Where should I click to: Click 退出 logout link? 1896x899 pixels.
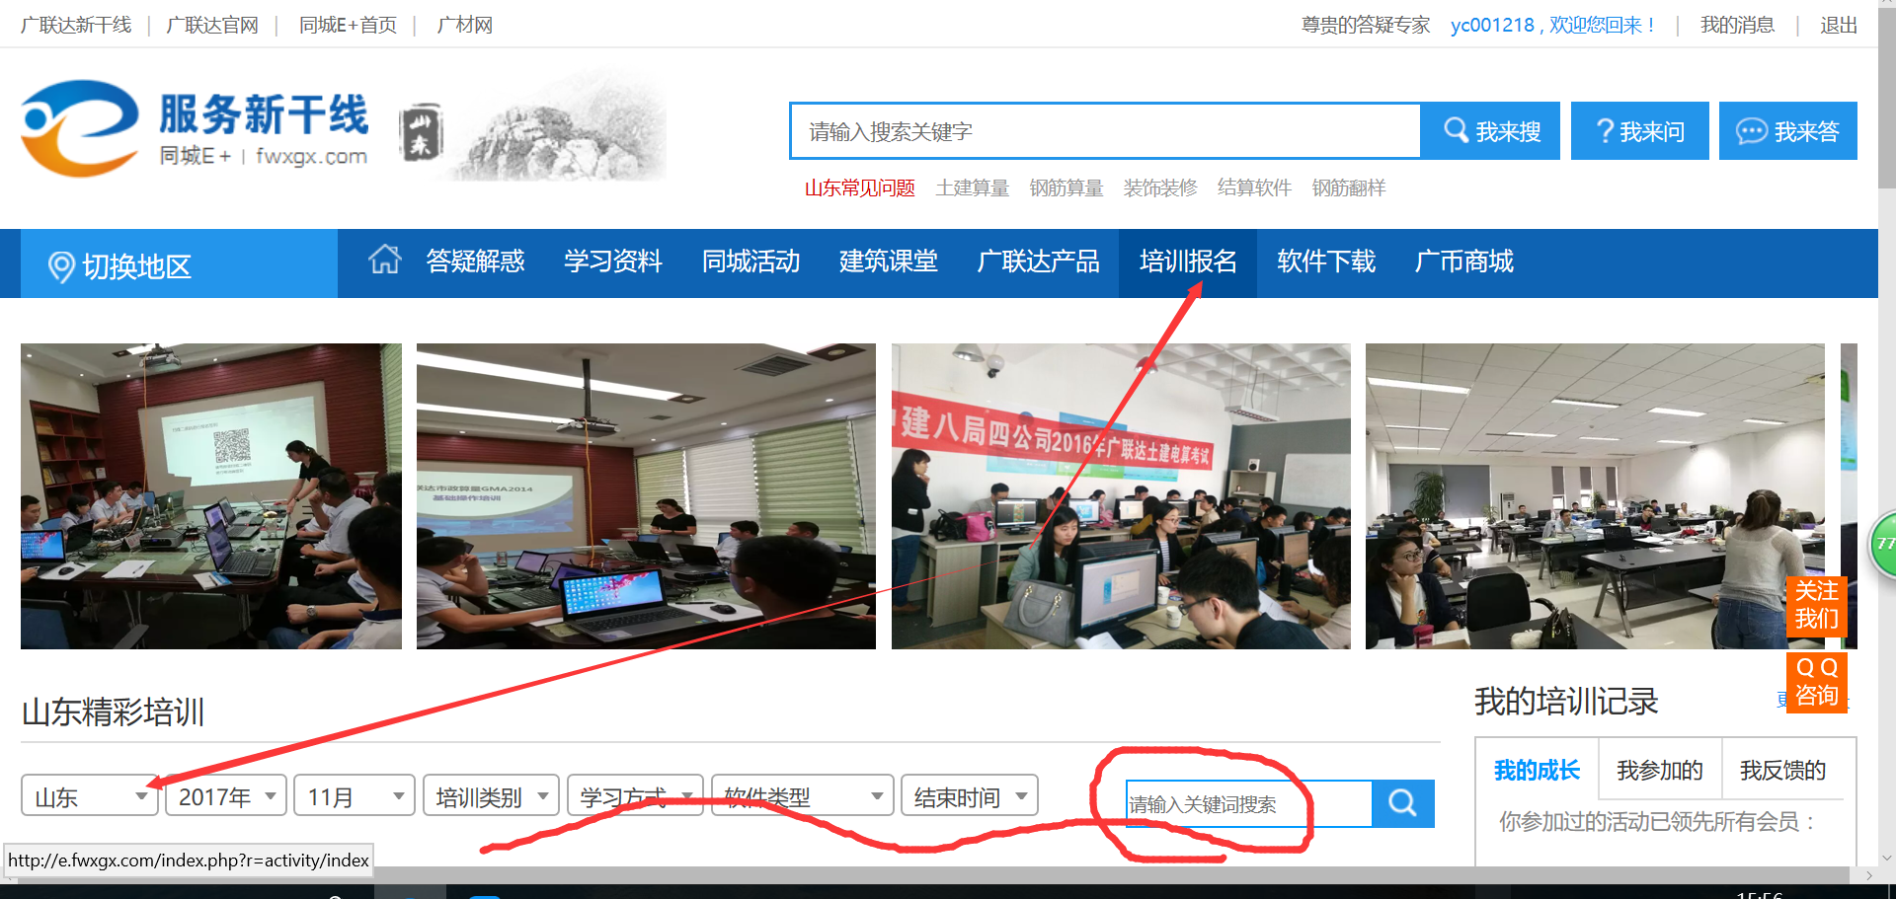[x=1839, y=25]
